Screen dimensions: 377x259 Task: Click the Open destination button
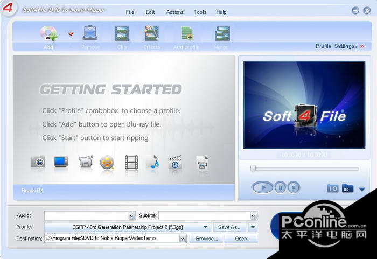point(241,239)
